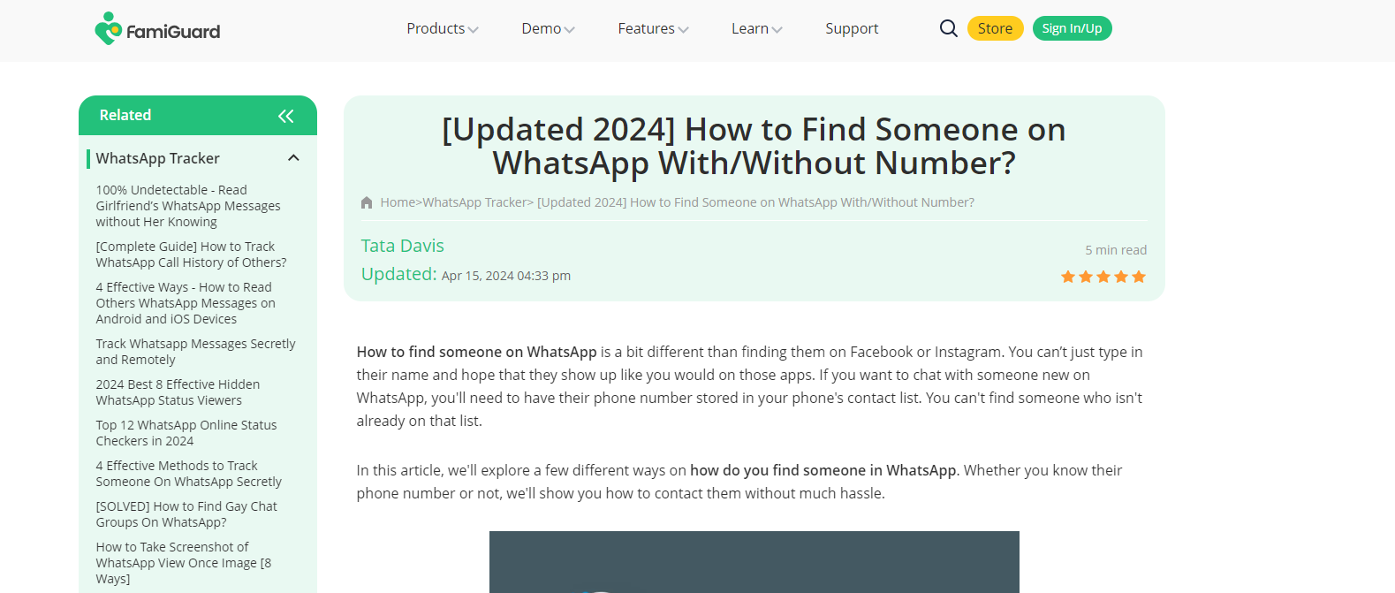
Task: Expand the Products dropdown menu
Action: click(443, 28)
